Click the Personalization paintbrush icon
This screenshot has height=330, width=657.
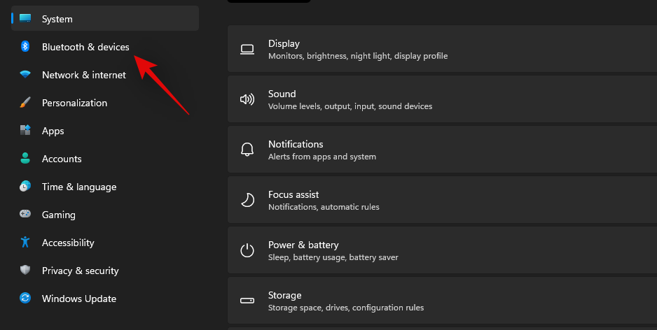click(25, 103)
